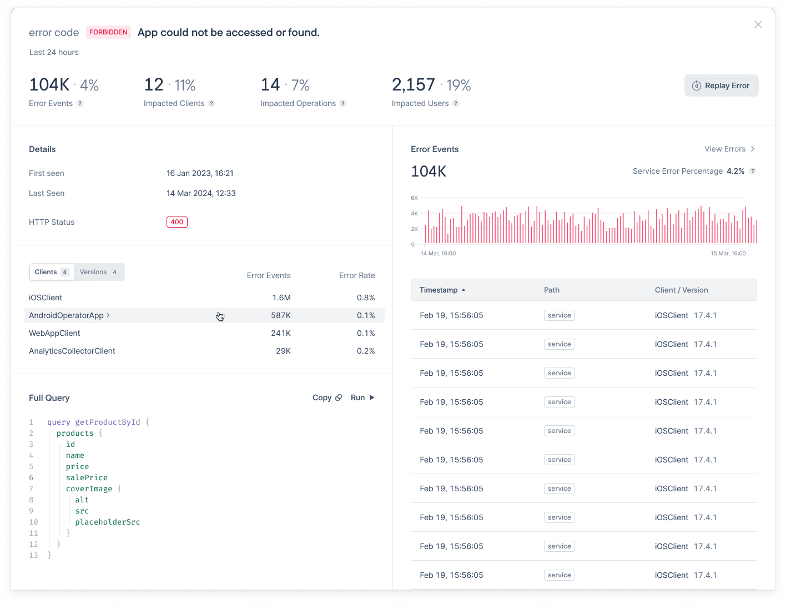This screenshot has width=786, height=604.
Task: Click the Service Error Percentage help icon
Action: 753,171
